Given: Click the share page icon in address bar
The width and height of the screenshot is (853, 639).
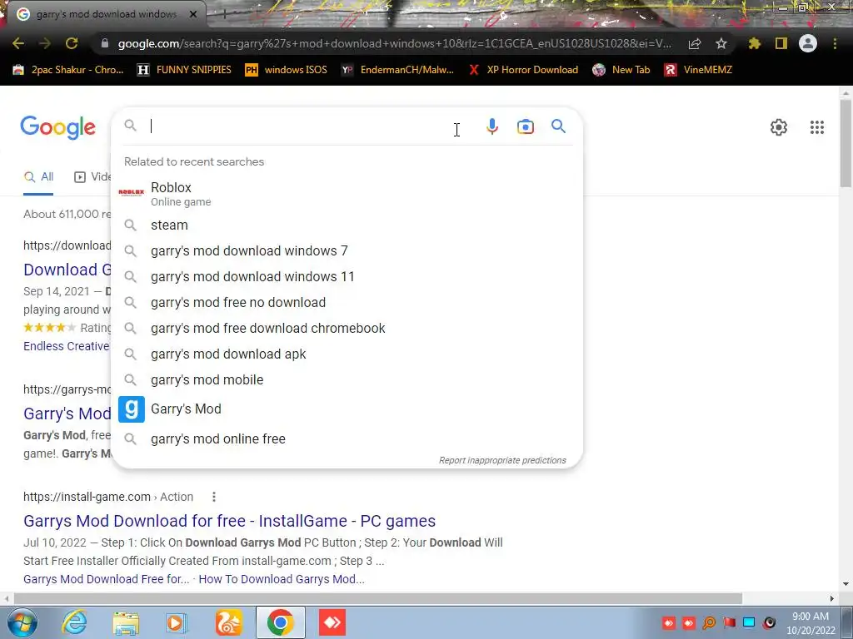Looking at the screenshot, I should pos(695,44).
